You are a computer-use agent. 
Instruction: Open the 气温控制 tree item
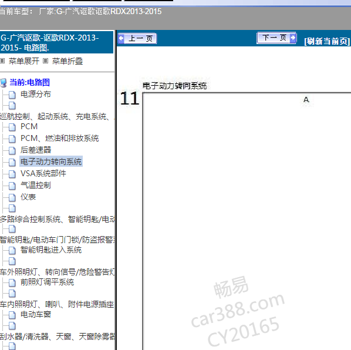tap(36, 185)
